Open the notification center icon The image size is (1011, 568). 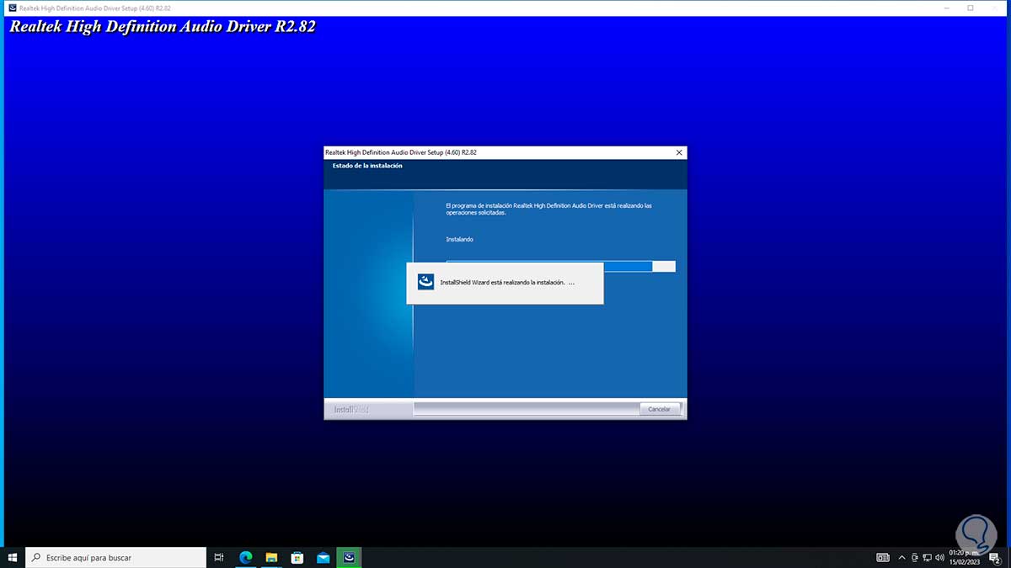coord(994,557)
